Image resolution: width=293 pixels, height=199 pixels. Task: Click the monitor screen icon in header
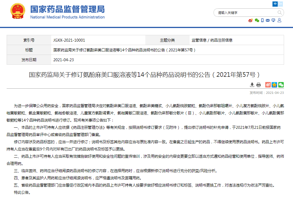[x=273, y=21]
